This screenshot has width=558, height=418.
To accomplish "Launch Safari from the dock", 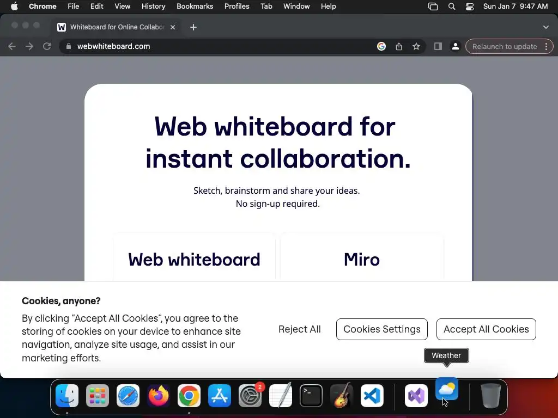I will click(x=128, y=396).
